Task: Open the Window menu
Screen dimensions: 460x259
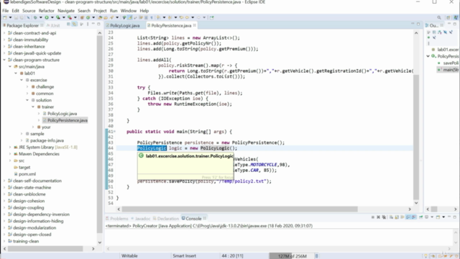Action: click(x=129, y=11)
